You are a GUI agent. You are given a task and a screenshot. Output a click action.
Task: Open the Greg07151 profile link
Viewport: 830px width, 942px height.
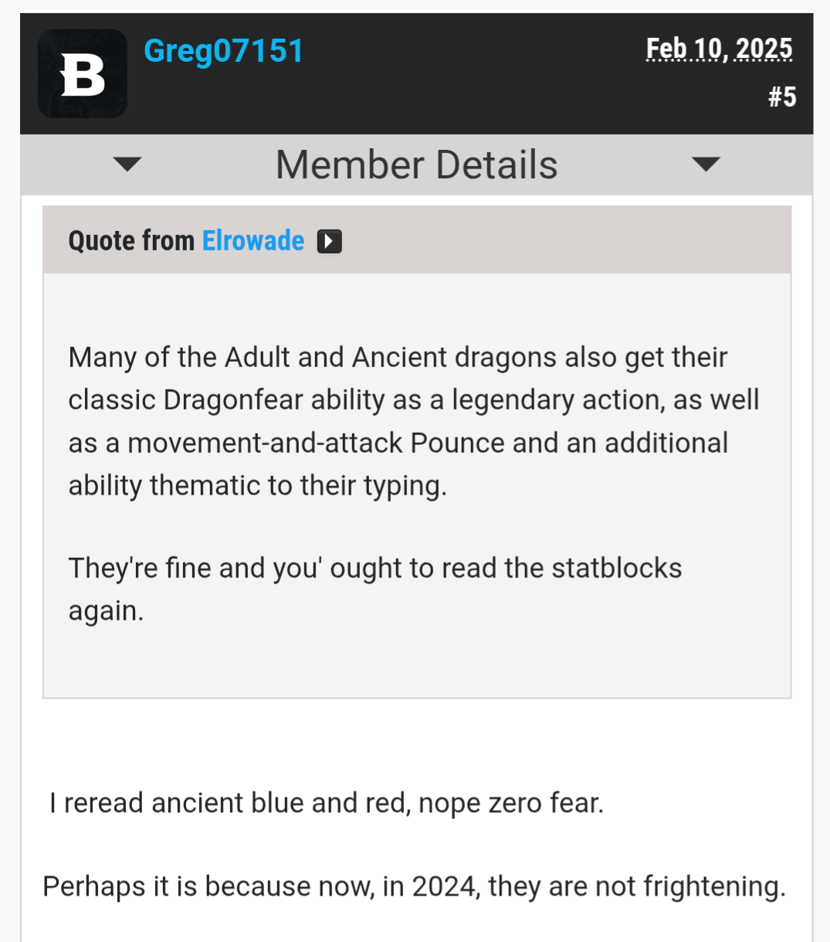coord(224,51)
